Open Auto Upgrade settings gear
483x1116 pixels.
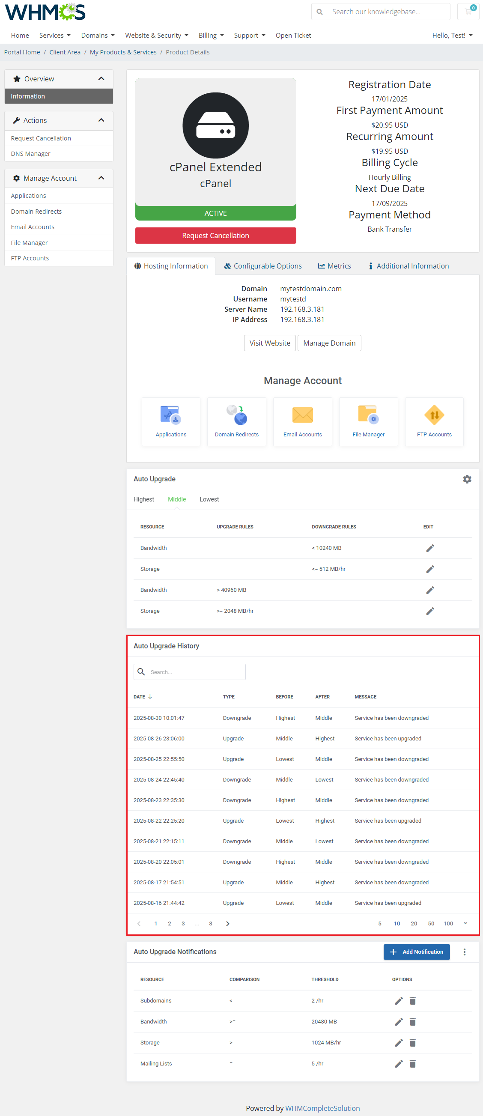point(467,479)
